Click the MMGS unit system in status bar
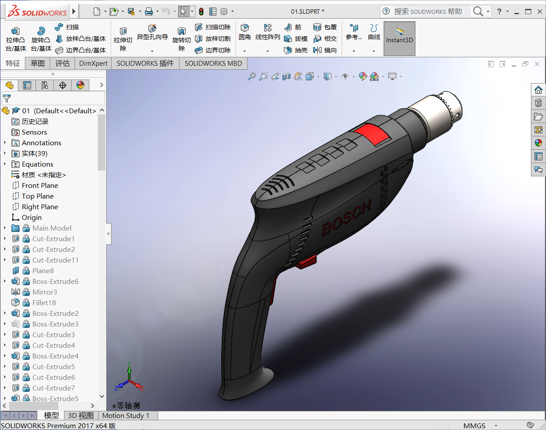 474,426
